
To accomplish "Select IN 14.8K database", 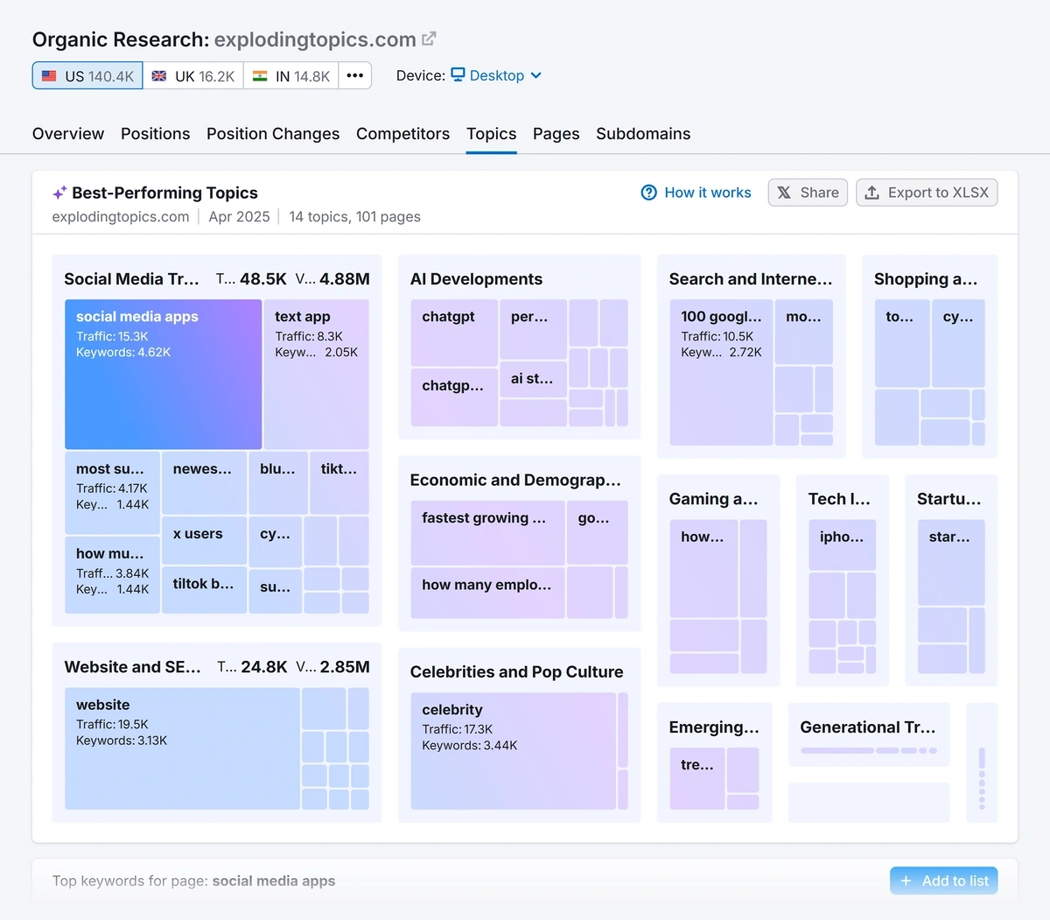I will point(291,75).
